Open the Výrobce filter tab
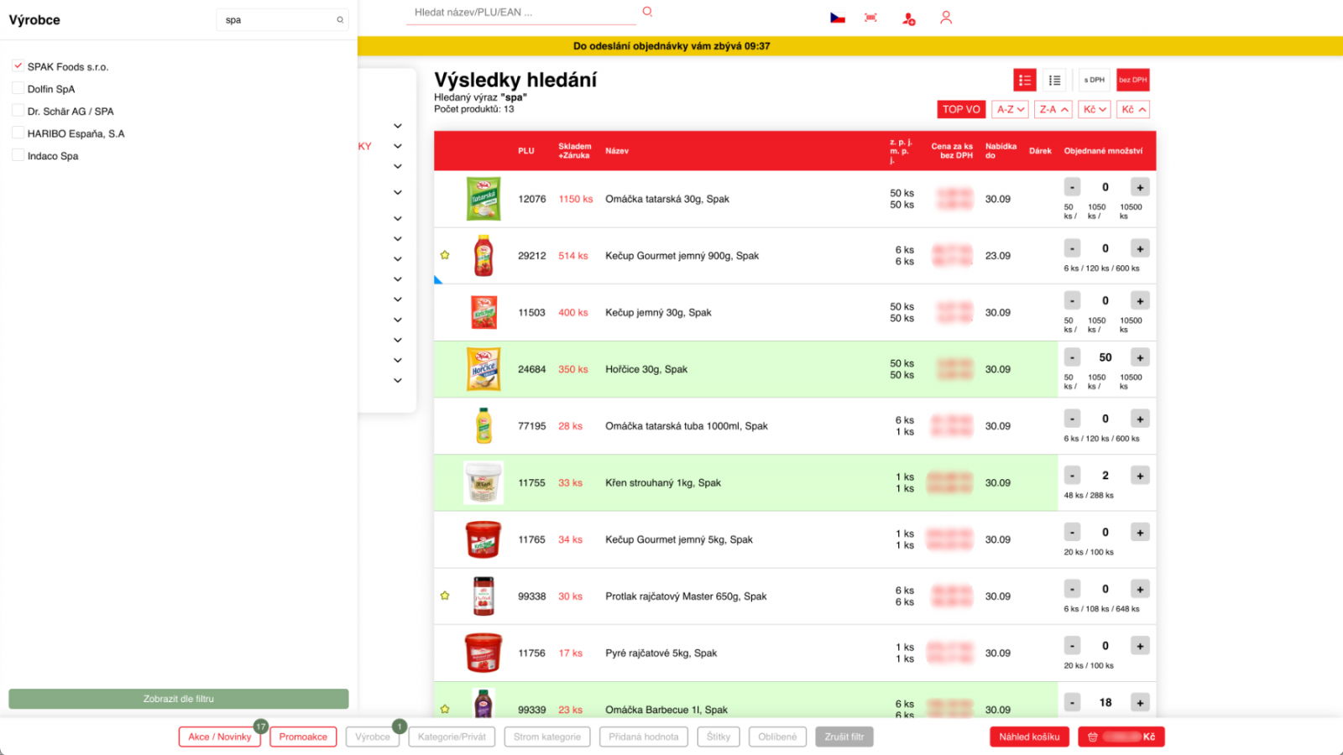This screenshot has height=755, width=1343. coord(373,737)
